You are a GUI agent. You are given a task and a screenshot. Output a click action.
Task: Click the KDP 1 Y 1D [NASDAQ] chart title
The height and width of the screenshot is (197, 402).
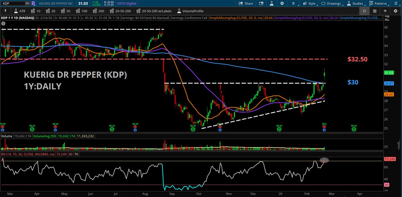pyautogui.click(x=18, y=18)
